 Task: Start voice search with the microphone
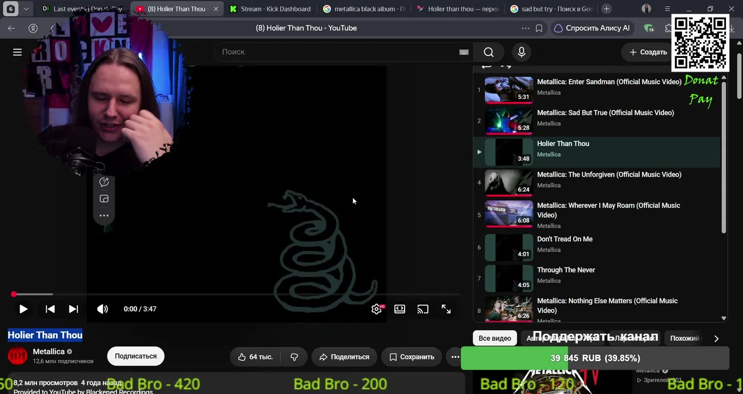tap(521, 52)
